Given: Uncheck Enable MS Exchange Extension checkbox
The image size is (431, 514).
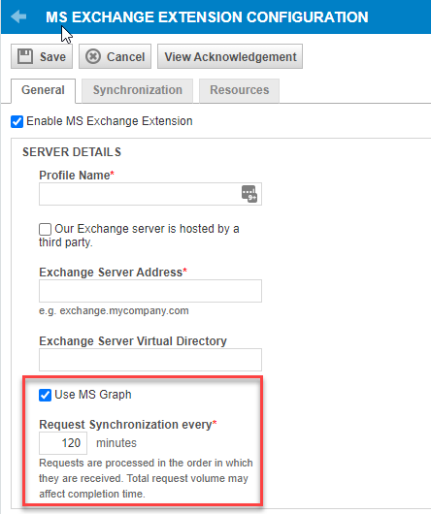Looking at the screenshot, I should 17,121.
